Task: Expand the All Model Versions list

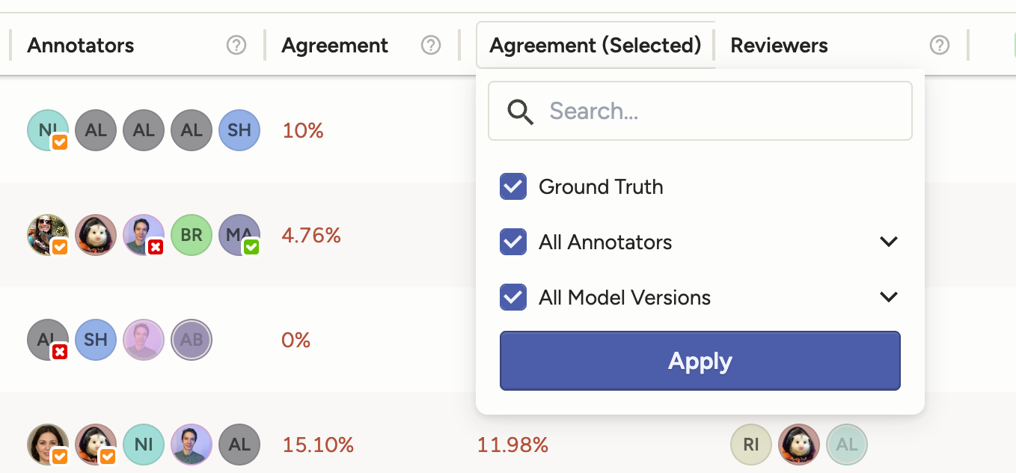Action: 888,297
